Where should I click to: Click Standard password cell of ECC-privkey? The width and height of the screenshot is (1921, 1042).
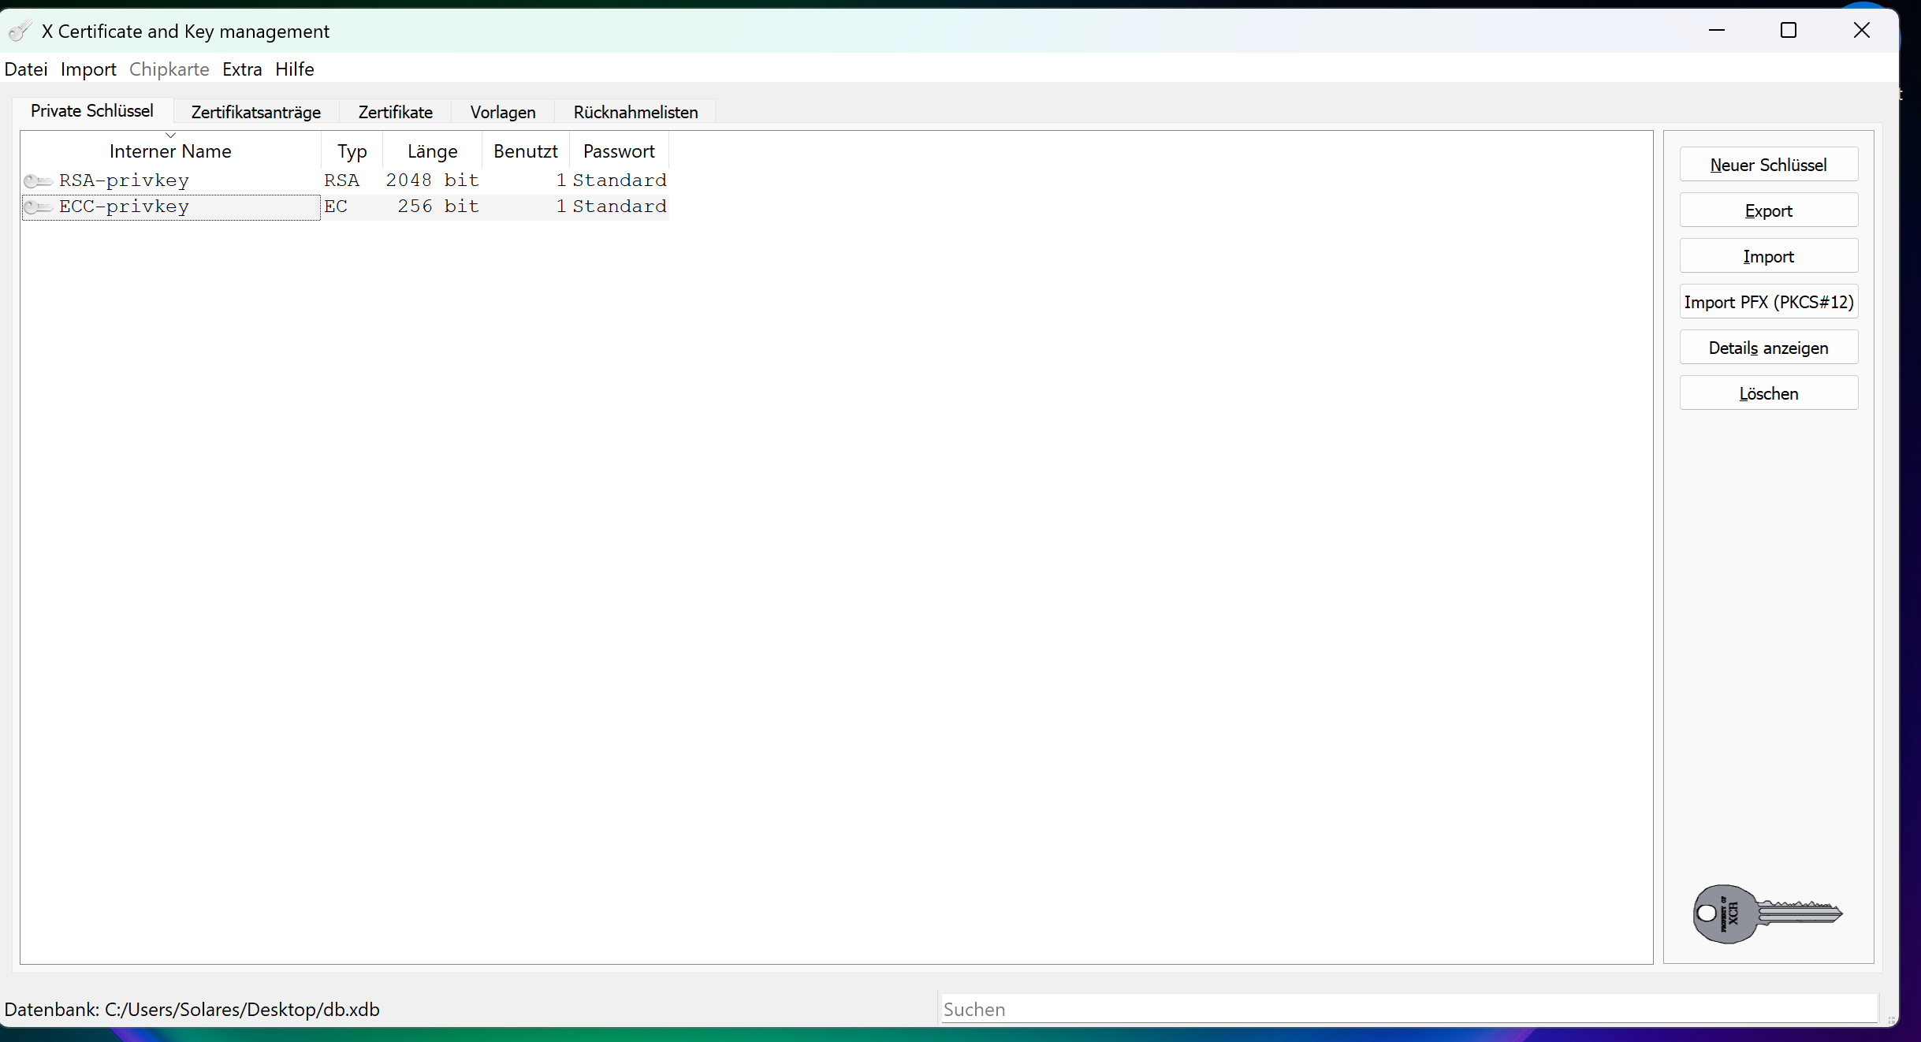click(620, 207)
